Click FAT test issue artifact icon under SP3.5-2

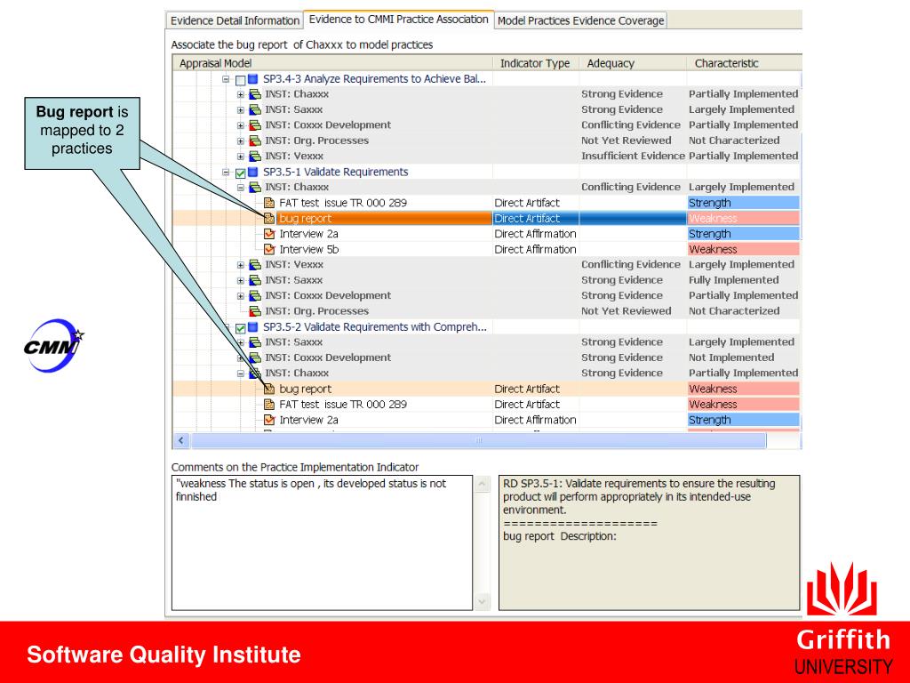269,405
